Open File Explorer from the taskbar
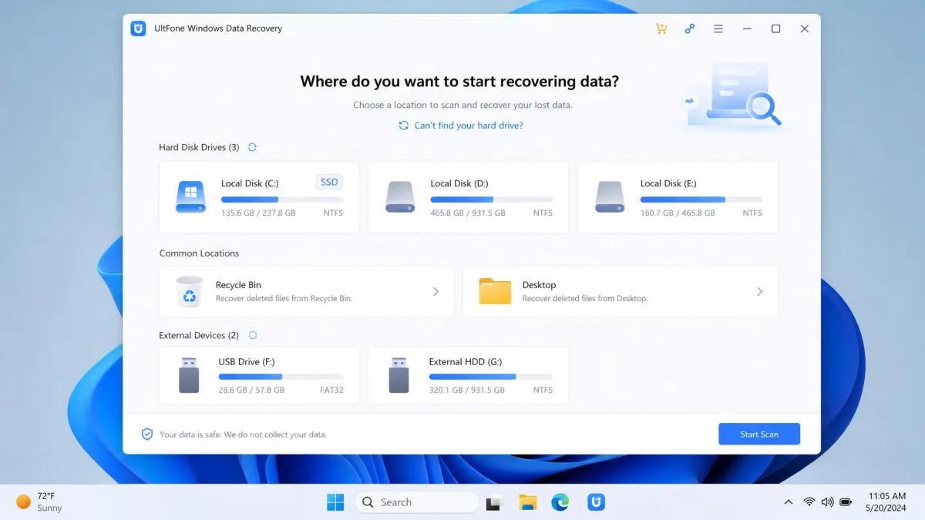 click(x=528, y=502)
